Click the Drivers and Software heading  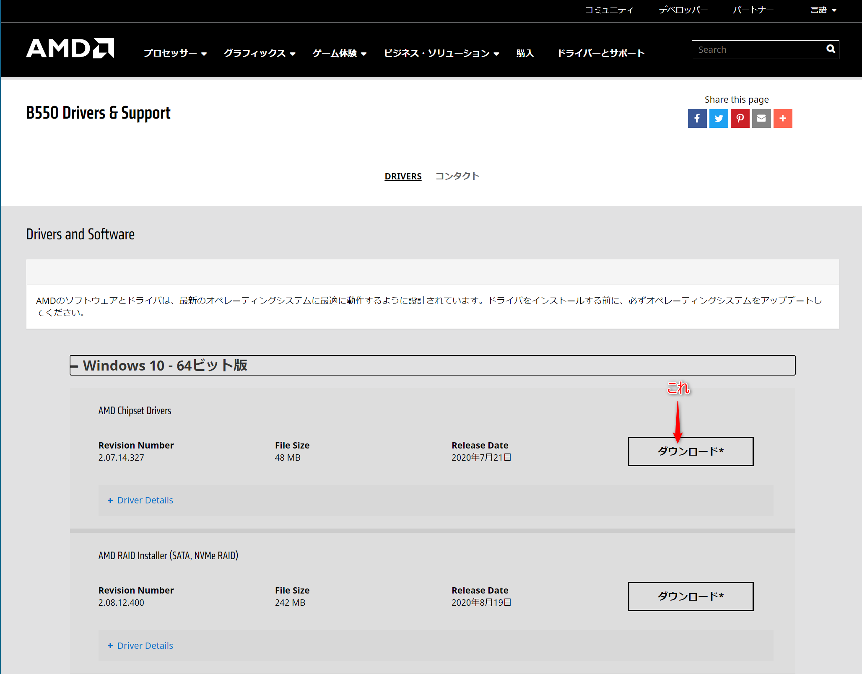80,234
